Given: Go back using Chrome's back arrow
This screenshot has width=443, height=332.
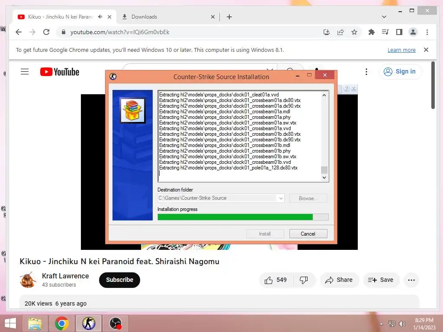Looking at the screenshot, I should click(19, 32).
